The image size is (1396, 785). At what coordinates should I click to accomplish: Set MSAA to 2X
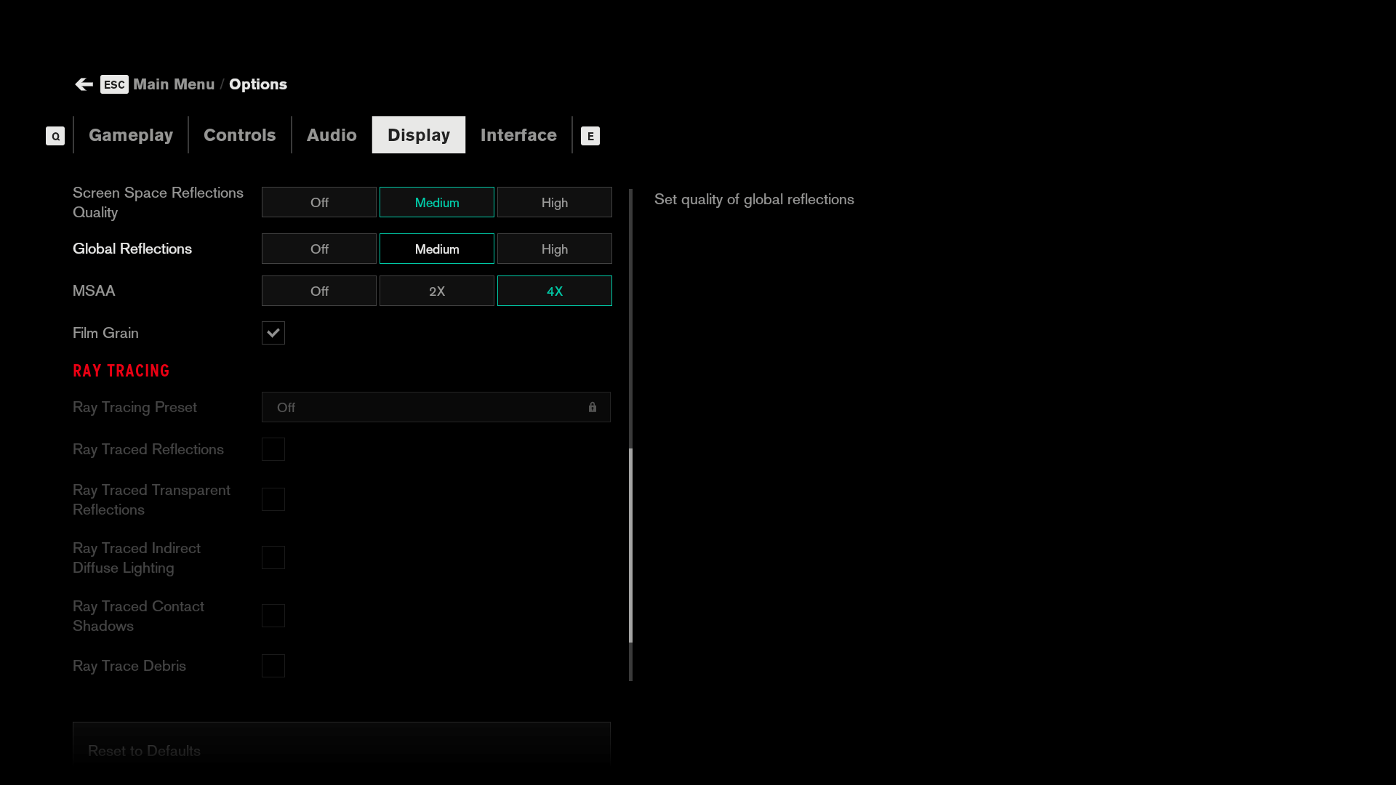point(437,291)
